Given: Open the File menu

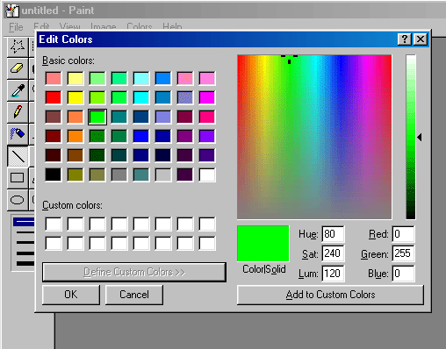Looking at the screenshot, I should coord(16,27).
